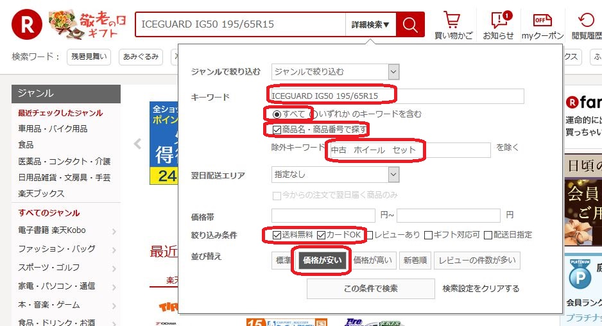602x326 pixels.
Task: Select レビューの件数が多い sort order
Action: click(477, 261)
